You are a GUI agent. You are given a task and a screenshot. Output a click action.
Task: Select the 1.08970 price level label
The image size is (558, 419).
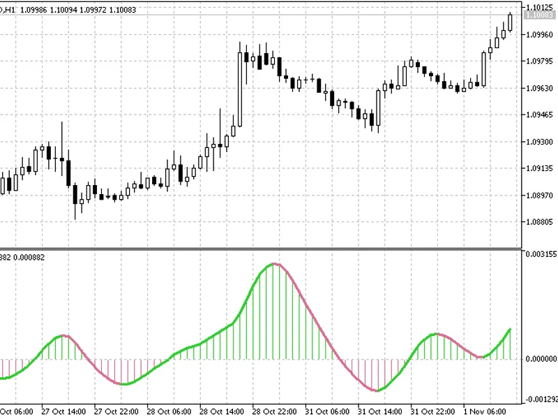coord(539,196)
